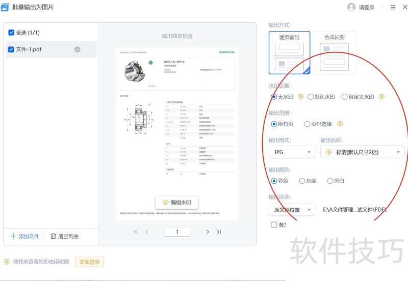Click the user avatar login icon
This screenshot has width=408, height=281.
(x=351, y=7)
